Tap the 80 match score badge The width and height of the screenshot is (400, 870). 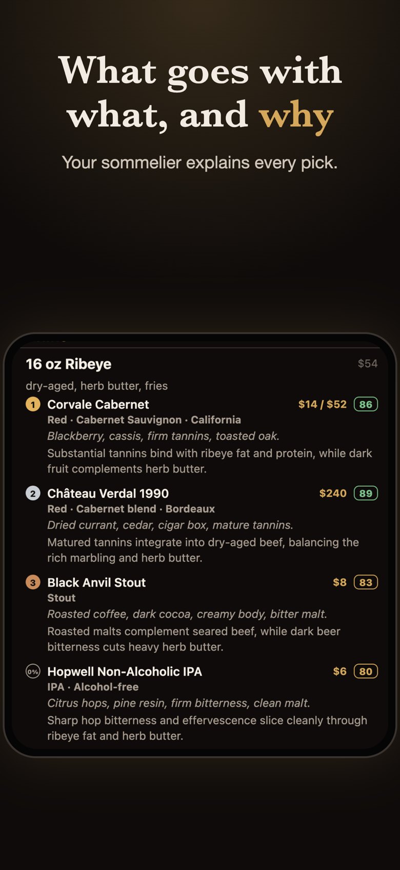(366, 671)
